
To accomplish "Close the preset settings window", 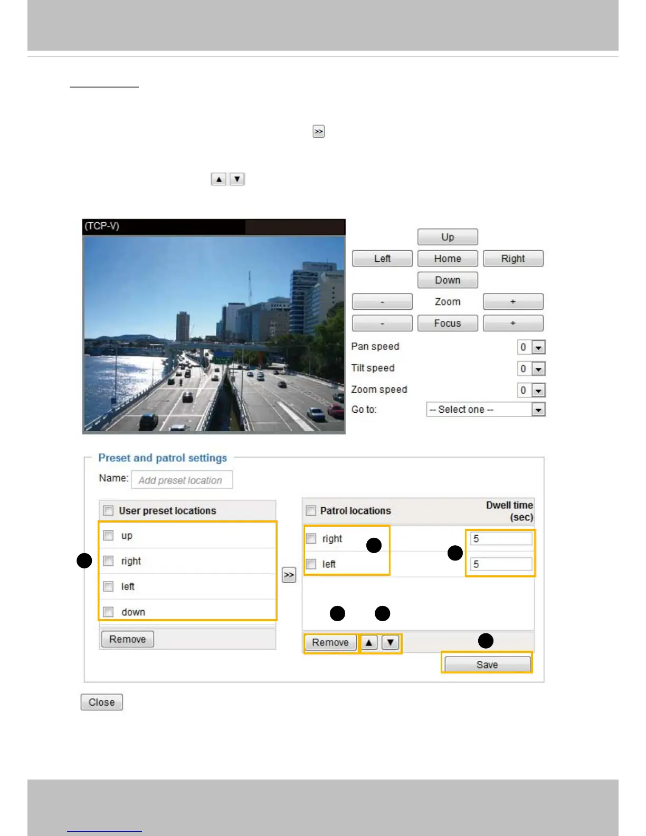I will coord(101,702).
